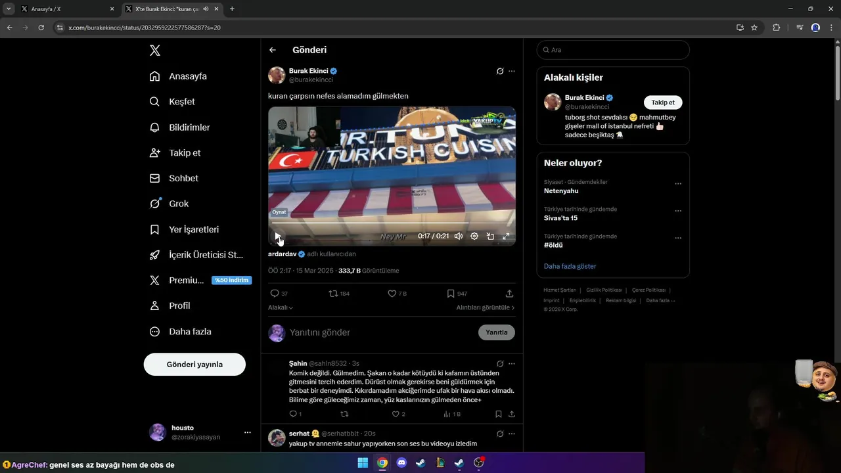Reply to Şahin's comment

(x=295, y=414)
